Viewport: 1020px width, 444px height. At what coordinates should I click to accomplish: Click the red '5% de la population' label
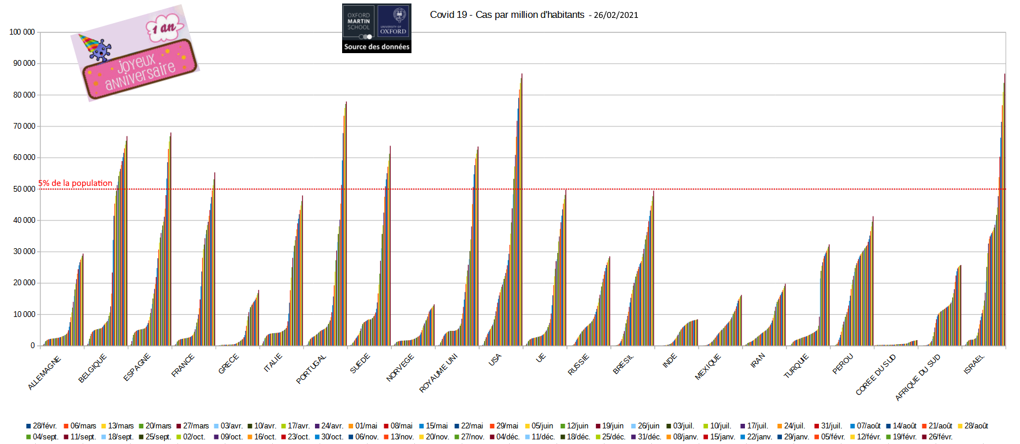click(75, 183)
